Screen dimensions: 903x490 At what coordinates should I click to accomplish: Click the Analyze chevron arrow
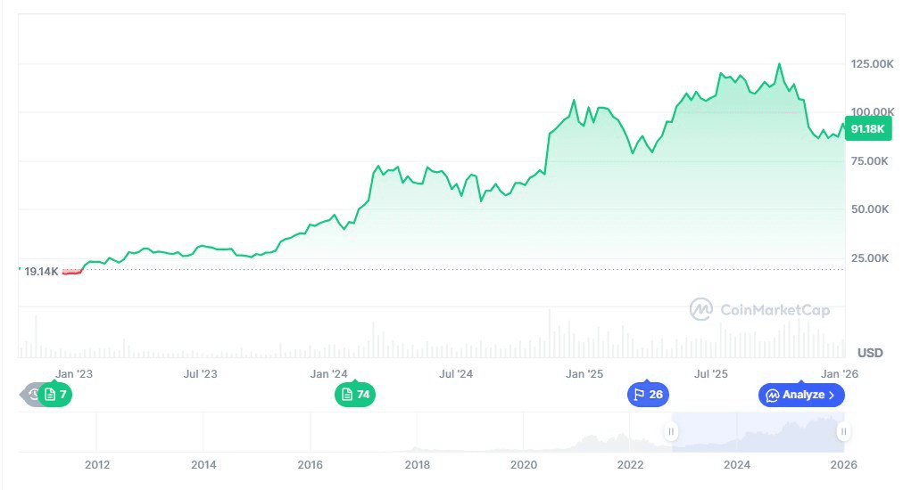pos(832,395)
